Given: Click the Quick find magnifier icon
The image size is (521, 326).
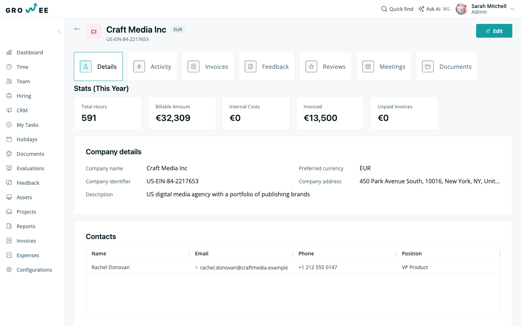Looking at the screenshot, I should 384,9.
